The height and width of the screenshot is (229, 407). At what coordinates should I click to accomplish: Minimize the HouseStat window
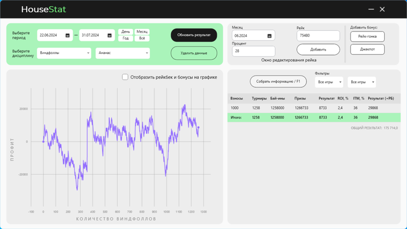pos(371,9)
